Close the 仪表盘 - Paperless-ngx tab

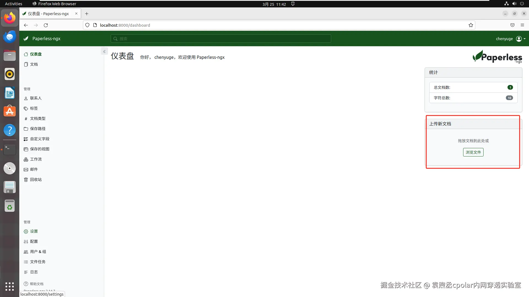tap(76, 13)
